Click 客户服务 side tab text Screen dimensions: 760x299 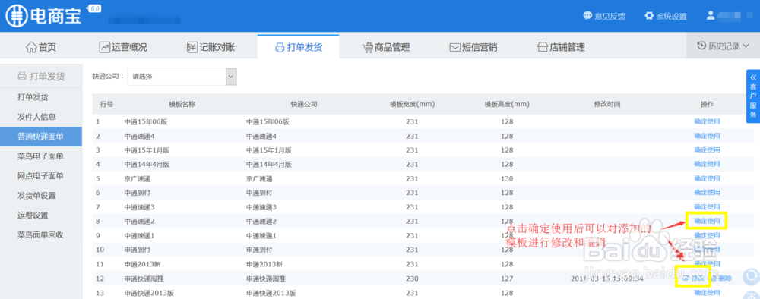[752, 101]
